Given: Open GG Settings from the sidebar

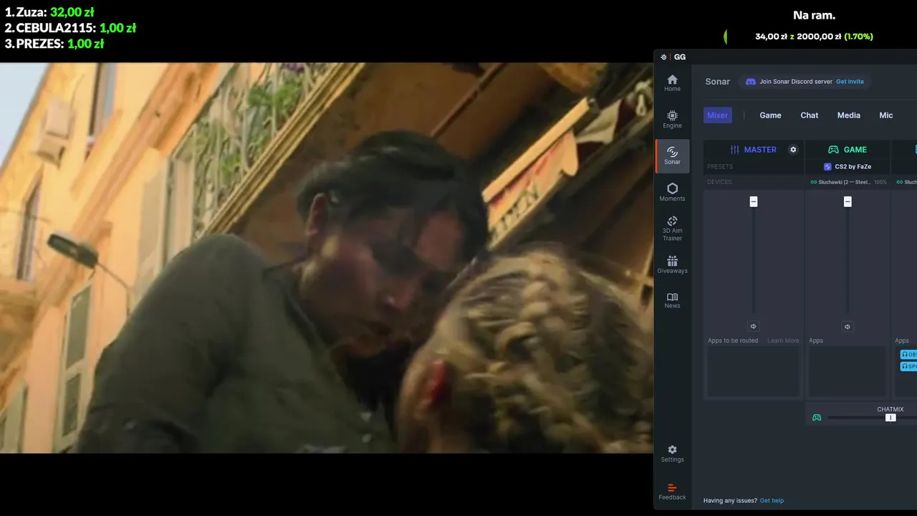Looking at the screenshot, I should [672, 454].
